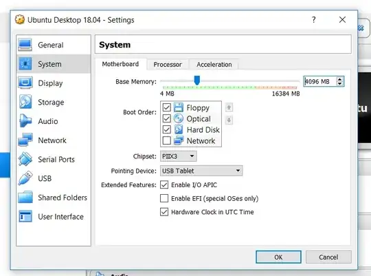This screenshot has height=276, width=371.
Task: Uncheck Floppy in the boot order
Action: coord(166,107)
